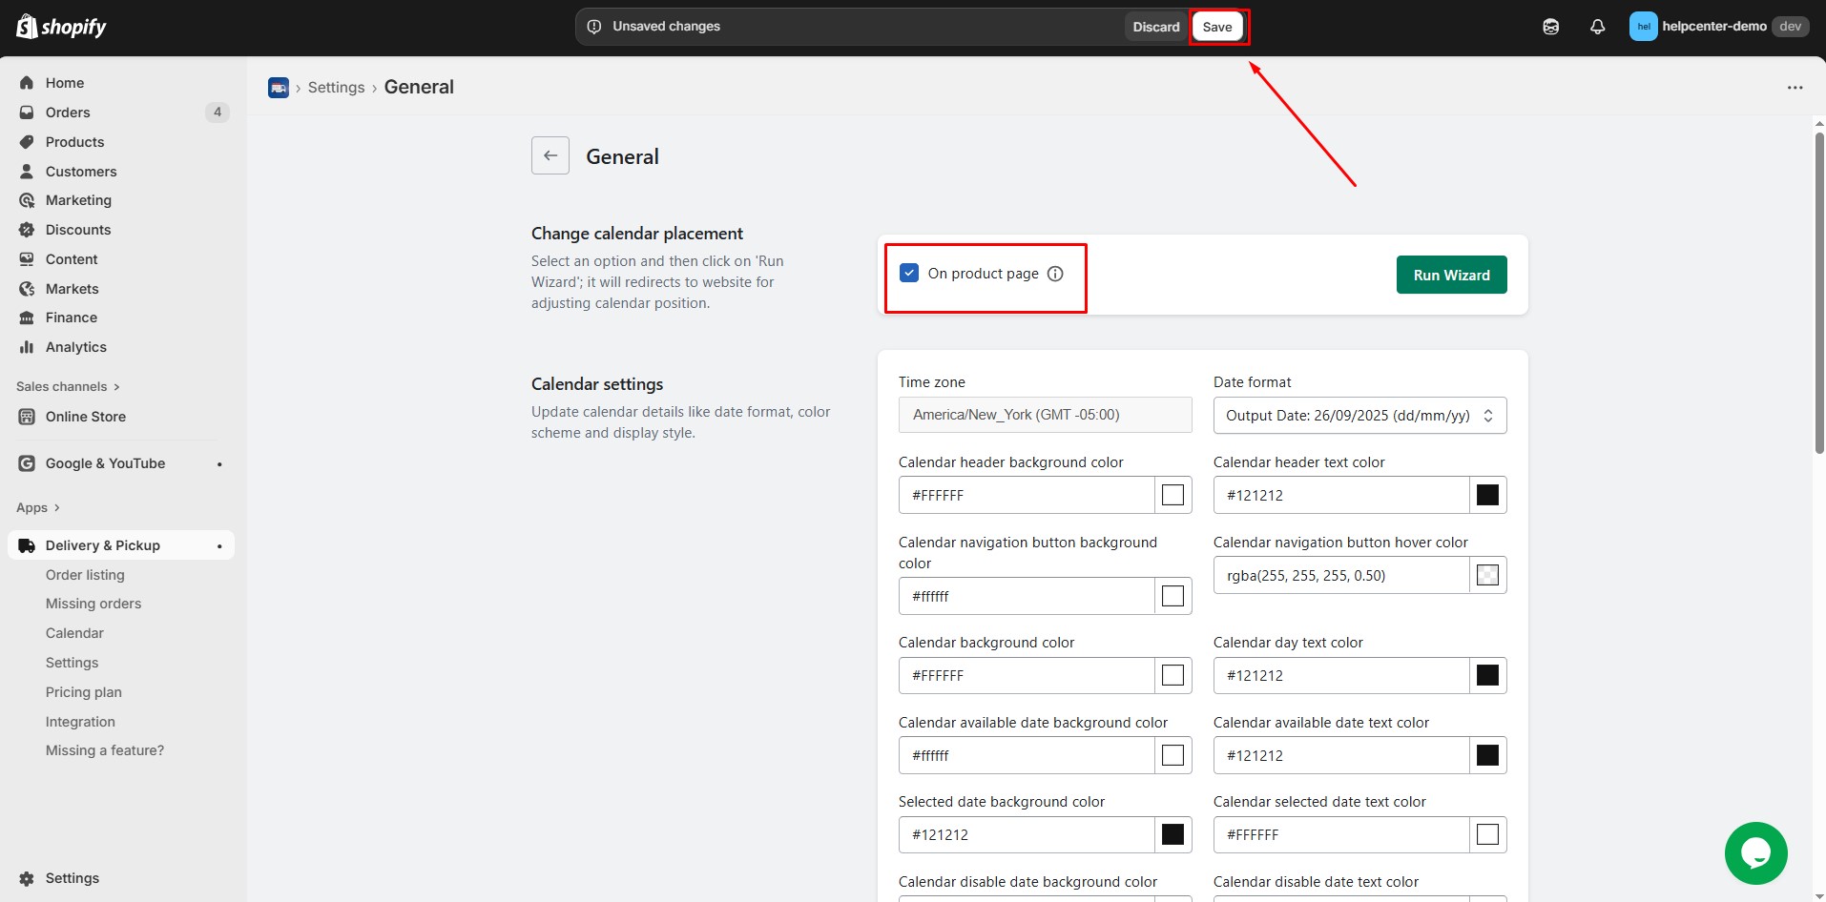Viewport: 1826px width, 902px height.
Task: Click the Time zone input field
Action: (1045, 415)
